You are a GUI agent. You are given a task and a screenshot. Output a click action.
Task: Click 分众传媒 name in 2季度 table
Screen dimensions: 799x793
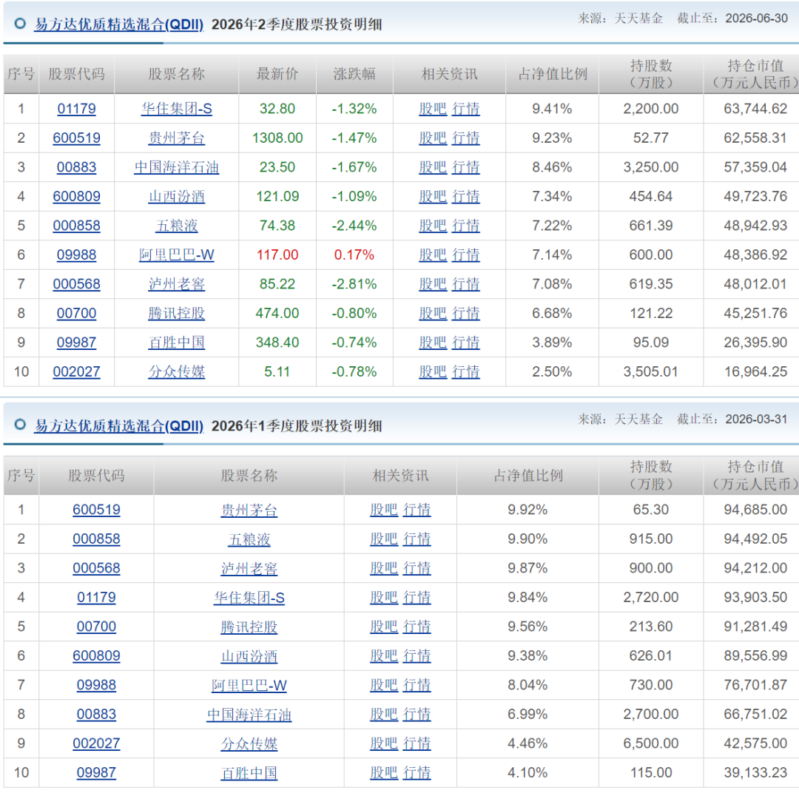(x=176, y=371)
